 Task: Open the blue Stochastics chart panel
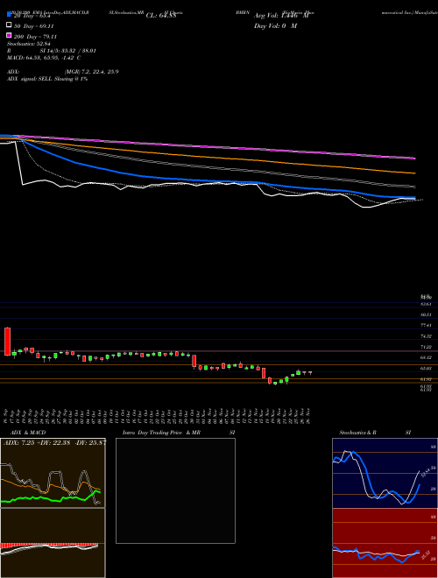[x=385, y=473]
